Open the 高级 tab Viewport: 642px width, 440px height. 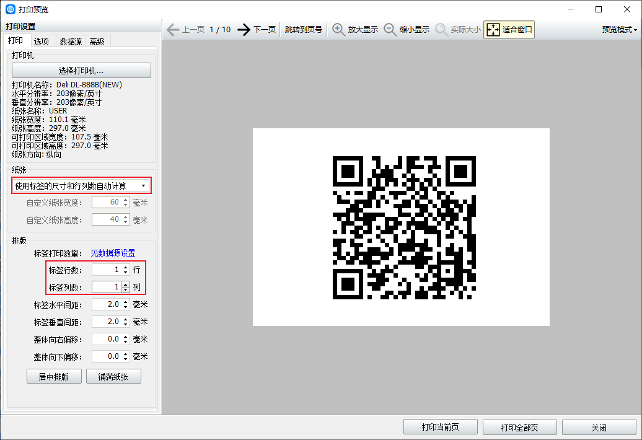click(97, 42)
